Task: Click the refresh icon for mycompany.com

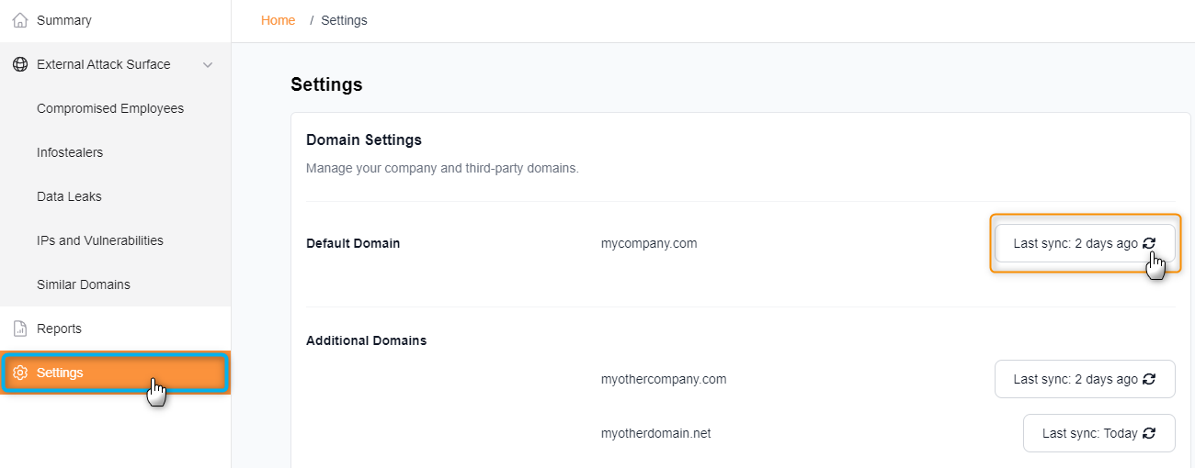Action: point(1149,243)
